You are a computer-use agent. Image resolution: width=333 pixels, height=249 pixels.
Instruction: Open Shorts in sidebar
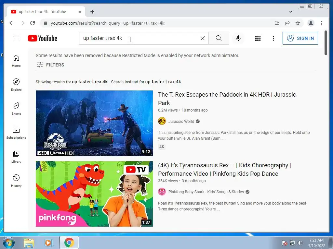pyautogui.click(x=16, y=109)
